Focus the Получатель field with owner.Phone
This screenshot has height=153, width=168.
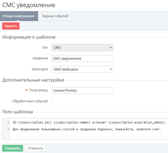(x=82, y=91)
